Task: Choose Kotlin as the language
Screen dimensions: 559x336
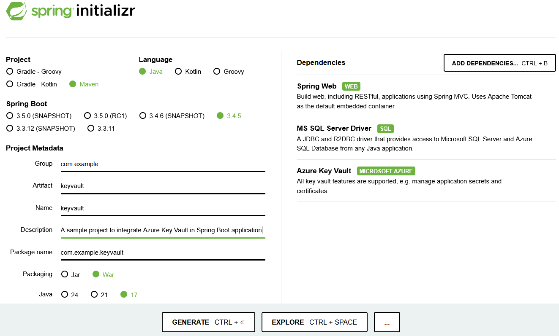Action: [x=188, y=72]
